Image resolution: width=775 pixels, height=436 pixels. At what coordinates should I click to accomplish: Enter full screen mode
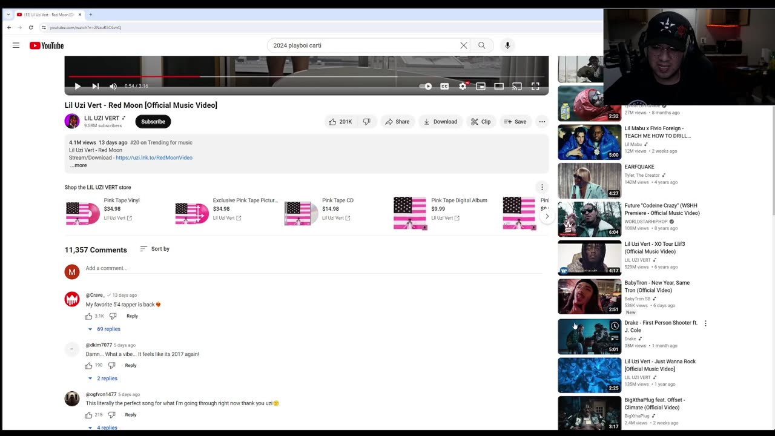pos(535,86)
